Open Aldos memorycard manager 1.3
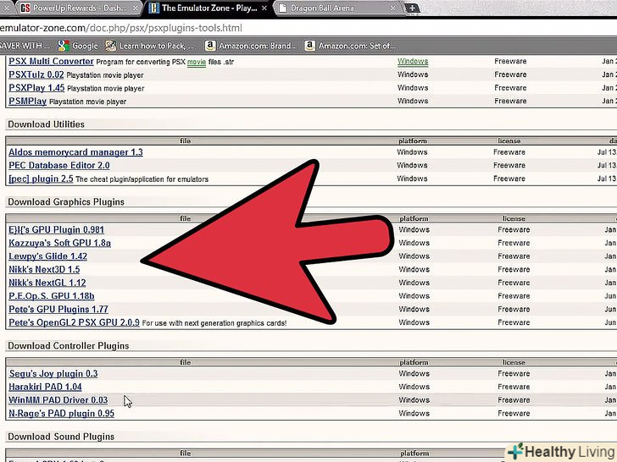Screen dimensions: 617x462 coord(75,152)
